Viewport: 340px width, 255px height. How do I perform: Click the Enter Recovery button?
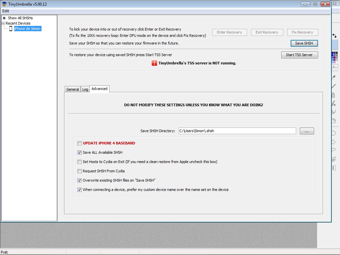[229, 32]
